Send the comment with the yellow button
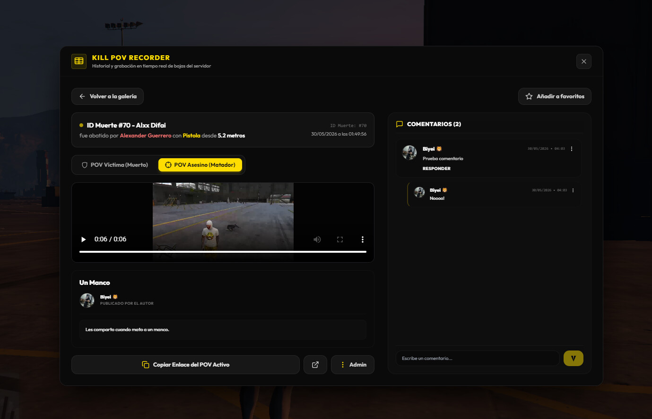Viewport: 652px width, 419px height. 574,359
